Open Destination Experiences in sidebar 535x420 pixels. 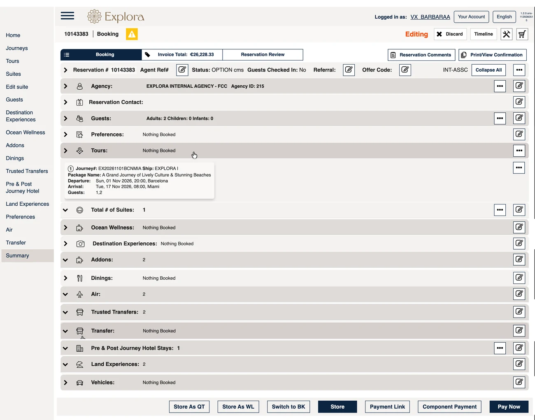coord(21,116)
